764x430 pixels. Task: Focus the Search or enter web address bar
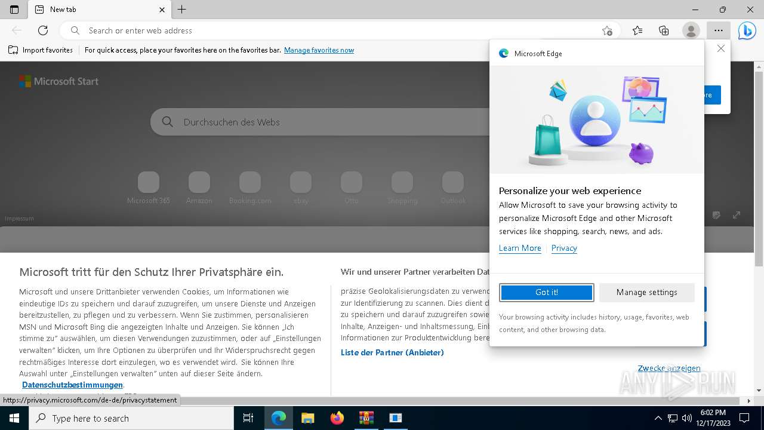tap(340, 30)
